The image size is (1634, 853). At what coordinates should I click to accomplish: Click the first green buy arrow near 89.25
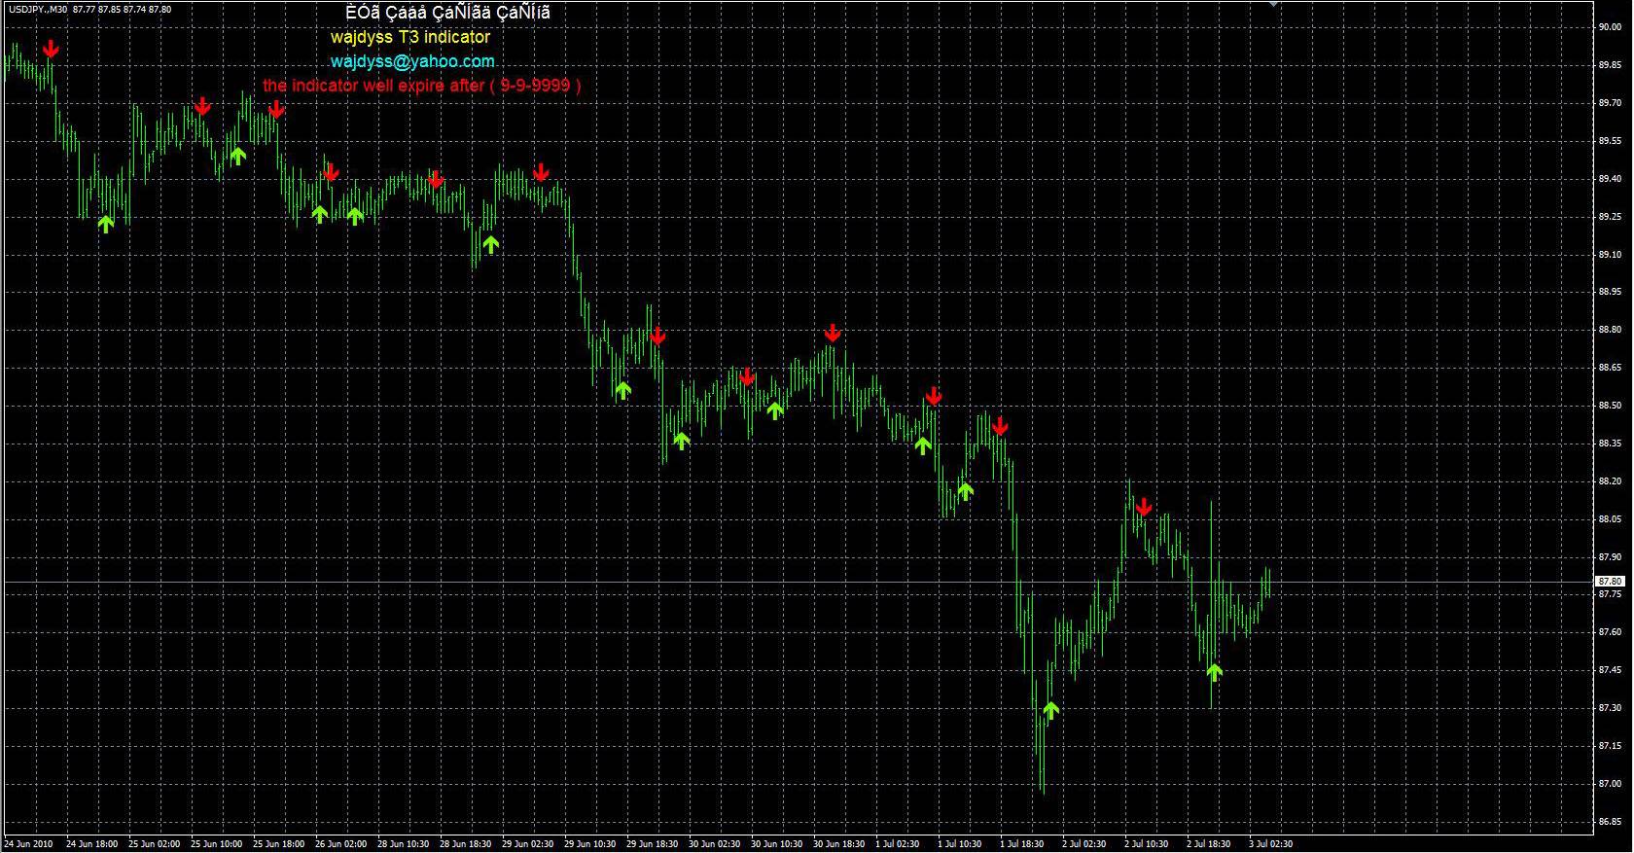click(106, 224)
